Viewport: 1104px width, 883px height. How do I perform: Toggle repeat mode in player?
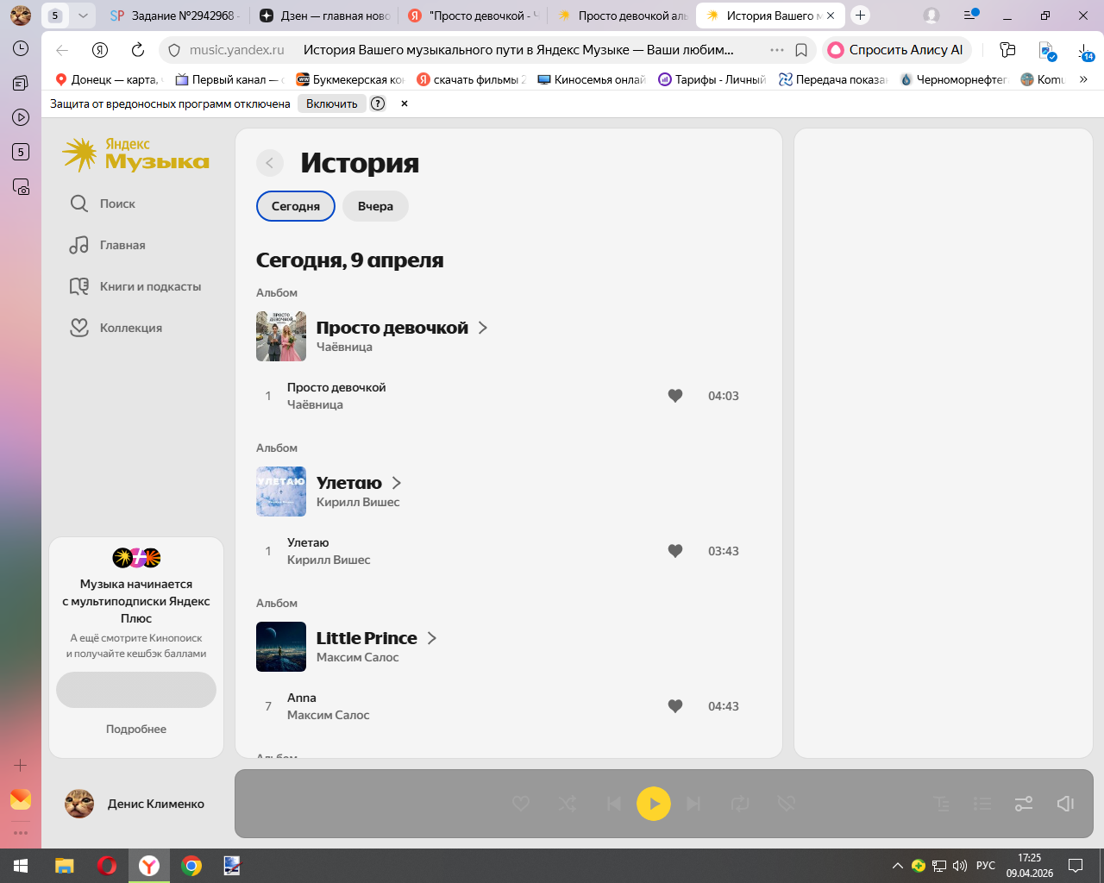pyautogui.click(x=740, y=804)
